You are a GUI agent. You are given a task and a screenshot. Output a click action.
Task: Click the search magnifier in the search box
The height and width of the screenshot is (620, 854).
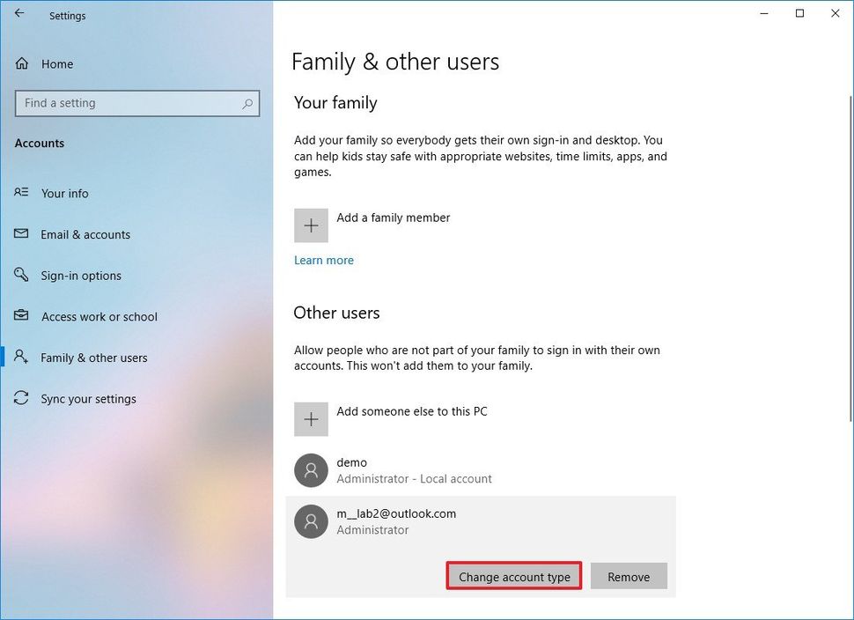[247, 103]
